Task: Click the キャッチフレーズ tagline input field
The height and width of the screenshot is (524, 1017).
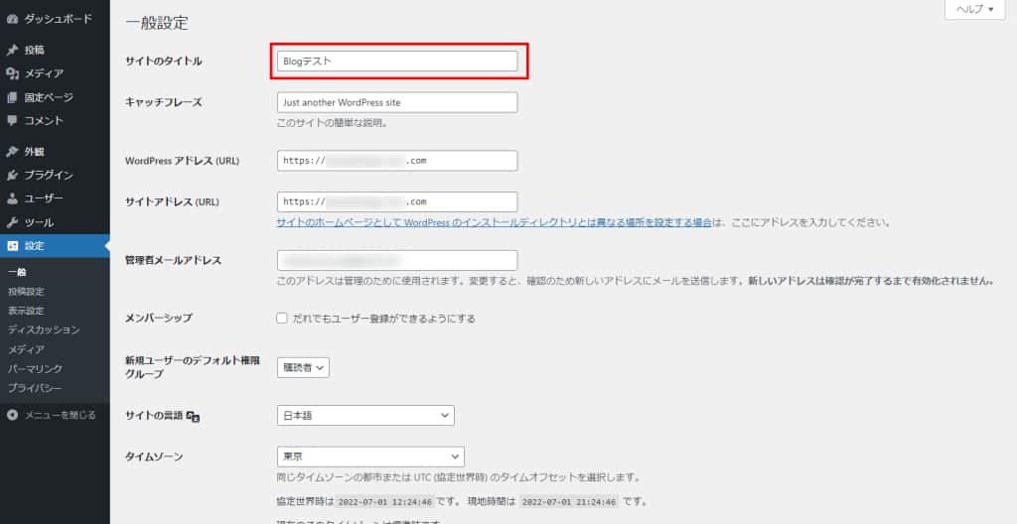Action: [397, 102]
